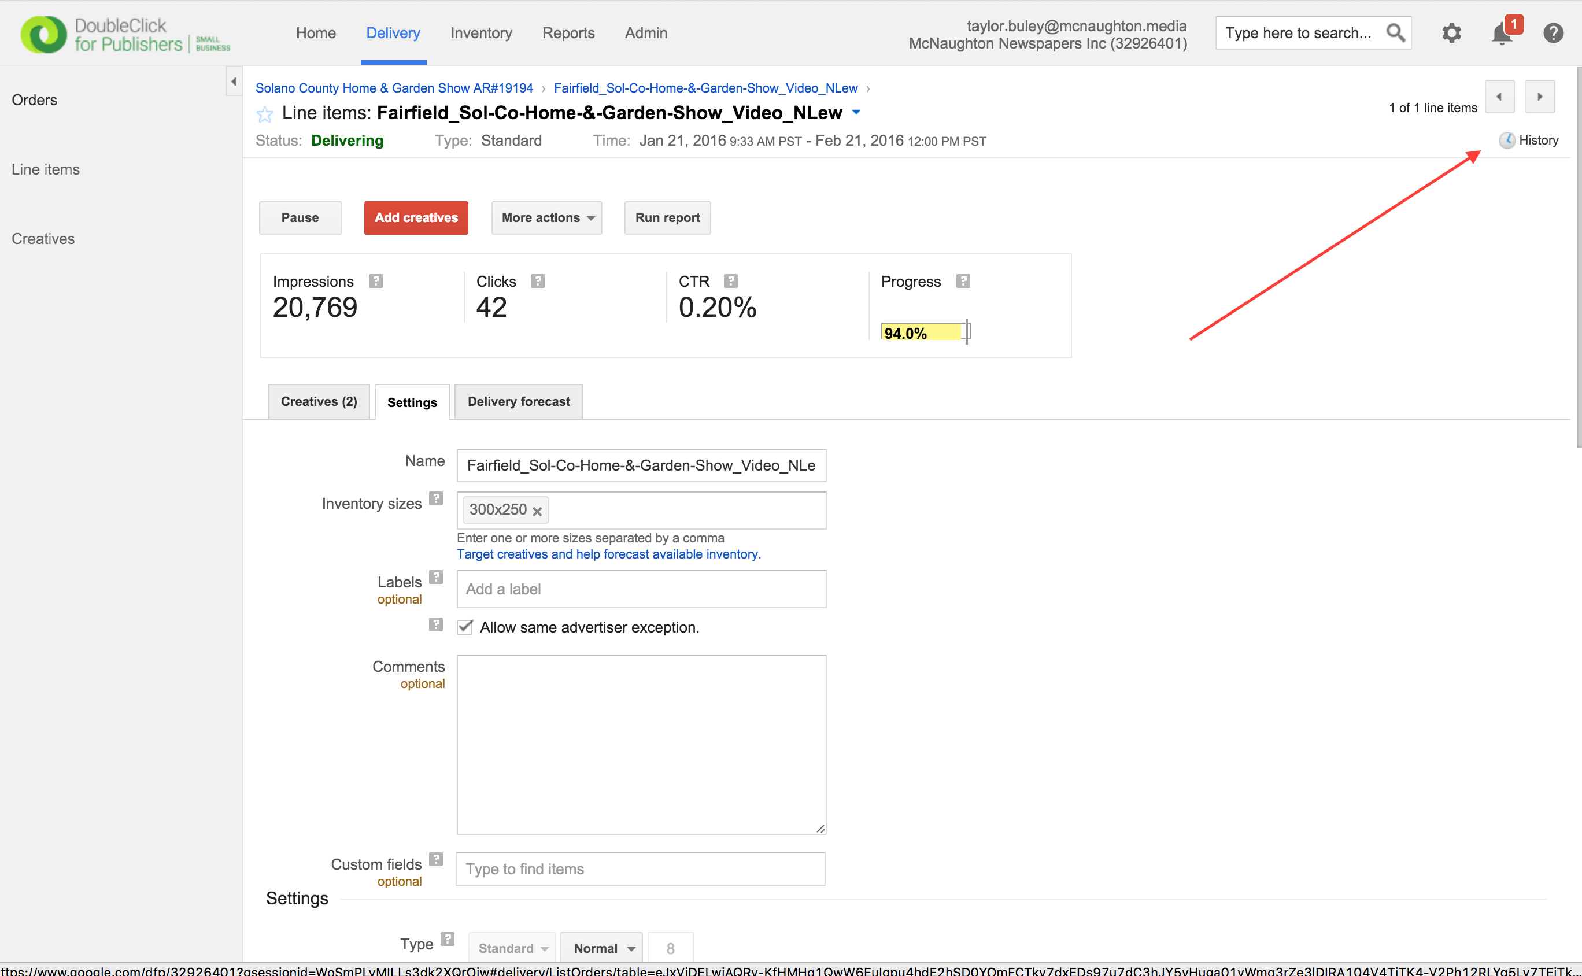1582x976 pixels.
Task: Remove the 300x250 inventory size chip
Action: (x=537, y=511)
